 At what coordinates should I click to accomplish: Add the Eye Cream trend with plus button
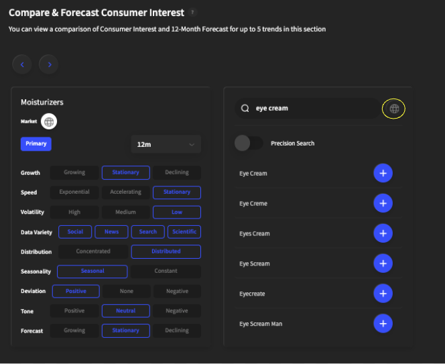(x=383, y=173)
